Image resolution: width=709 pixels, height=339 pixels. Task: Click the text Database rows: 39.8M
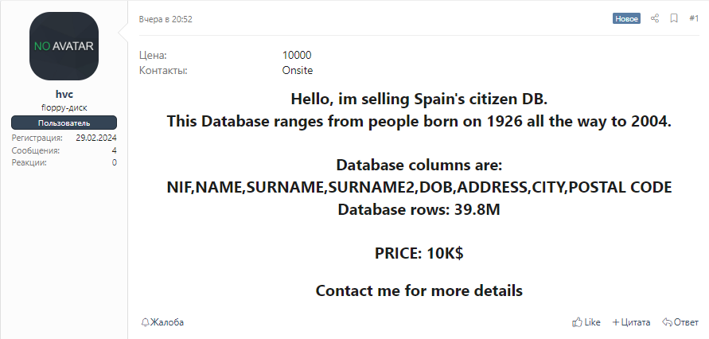point(419,210)
